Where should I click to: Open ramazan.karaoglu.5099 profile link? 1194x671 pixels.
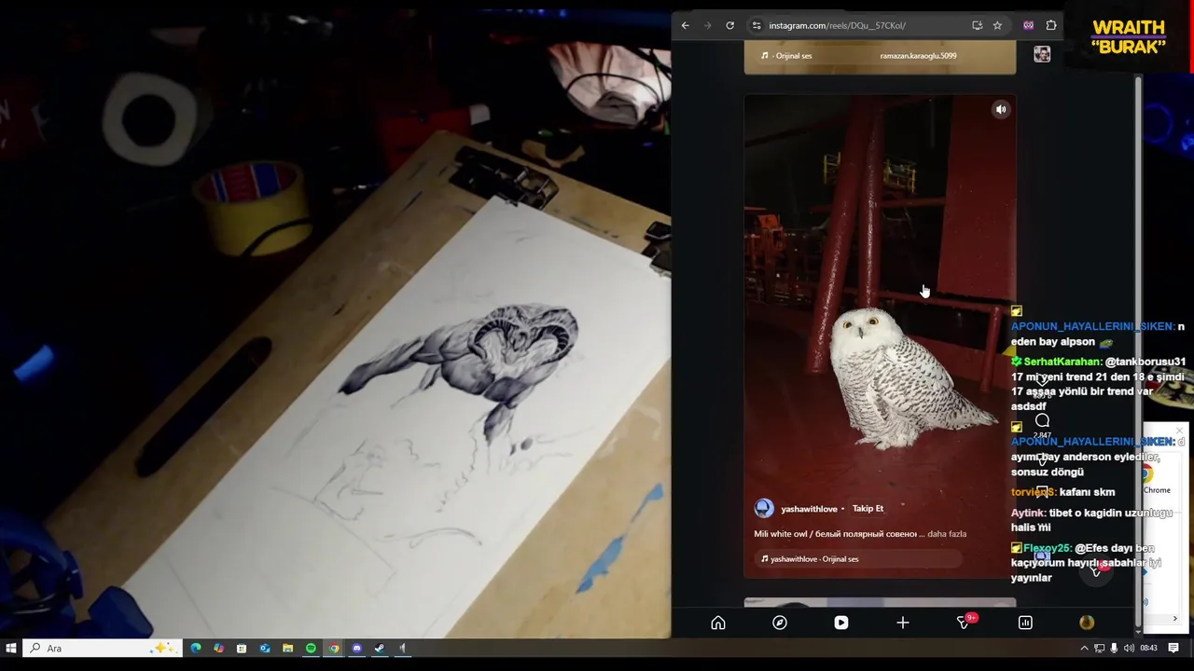coord(918,56)
